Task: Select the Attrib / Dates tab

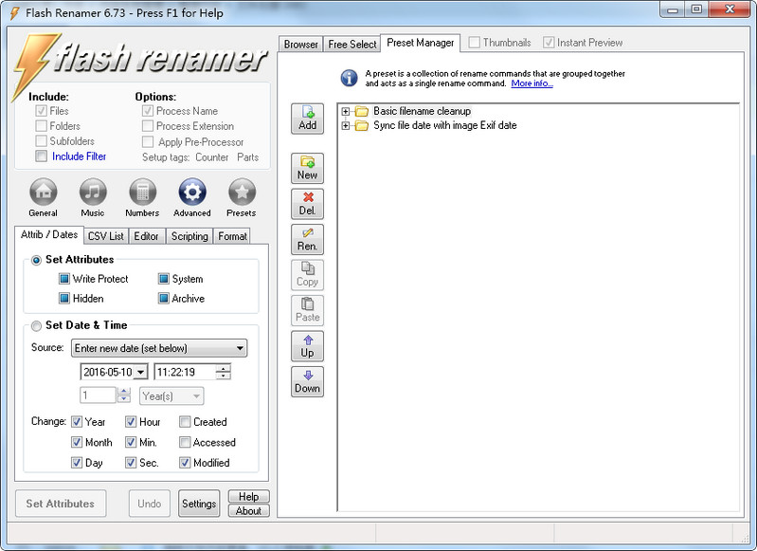Action: [49, 234]
